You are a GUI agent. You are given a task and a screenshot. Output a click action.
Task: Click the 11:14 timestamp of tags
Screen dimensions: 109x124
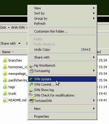click(x=103, y=87)
